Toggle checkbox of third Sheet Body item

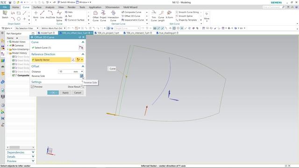[14, 64]
